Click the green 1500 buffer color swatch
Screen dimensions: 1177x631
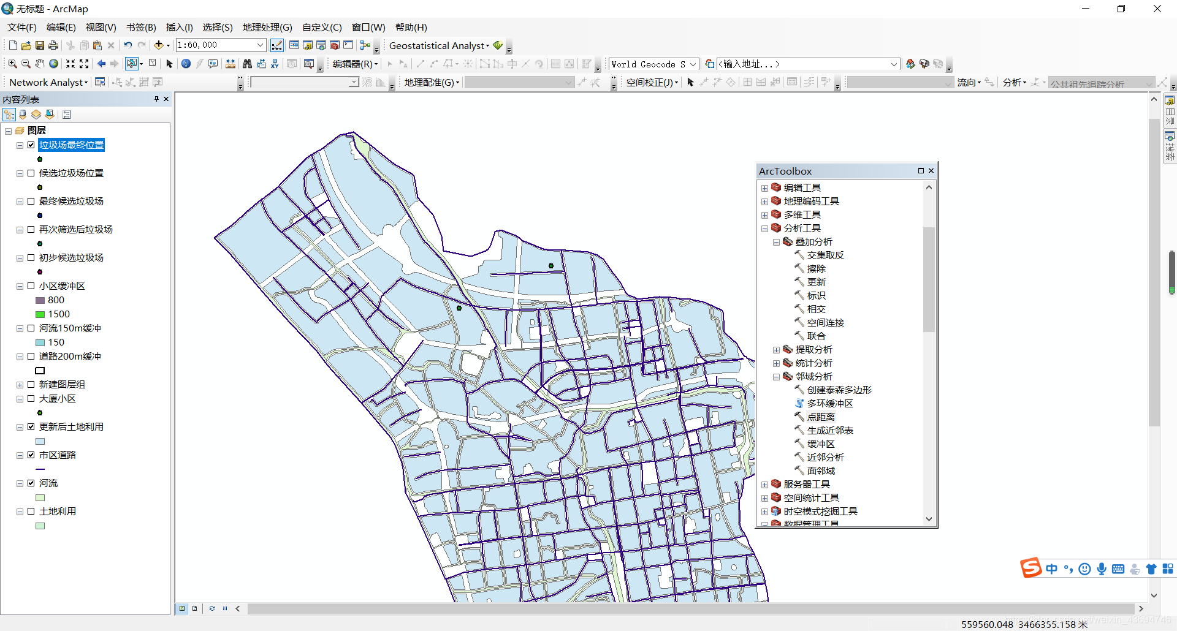pyautogui.click(x=40, y=314)
